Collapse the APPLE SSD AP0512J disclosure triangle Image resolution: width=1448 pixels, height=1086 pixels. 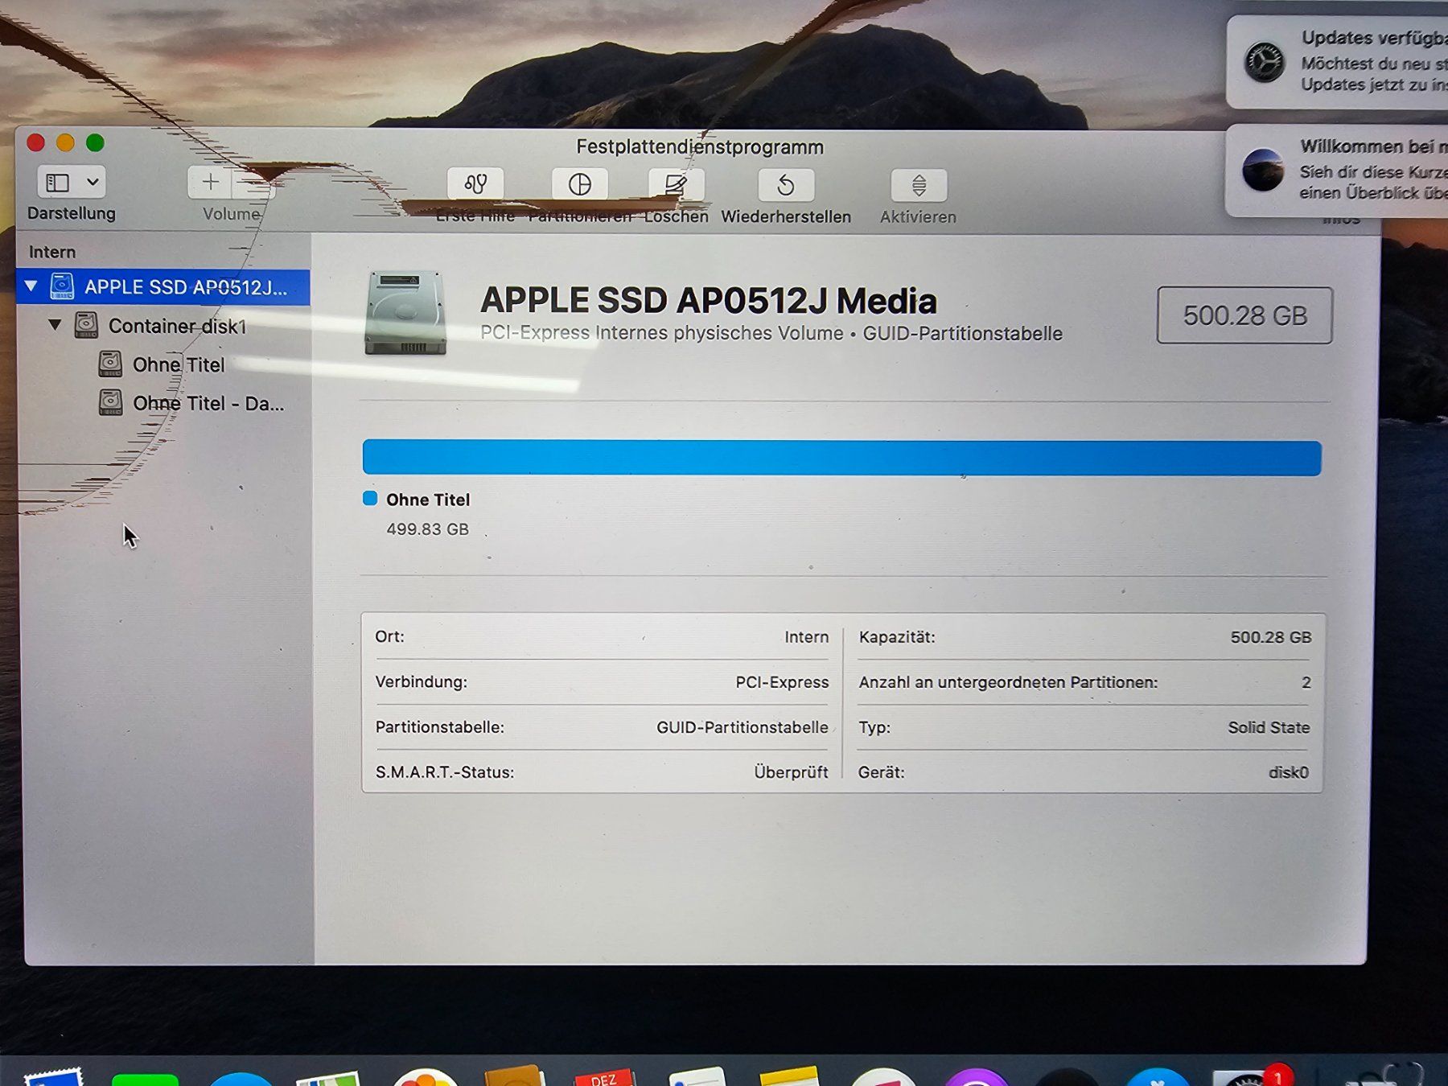point(31,286)
